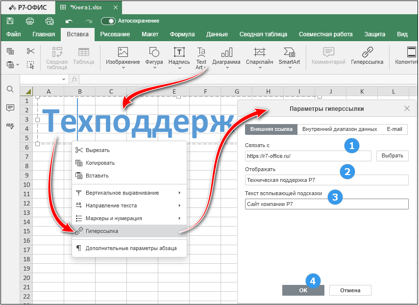This screenshot has height=305, width=419.
Task: Expand Маркеры и нумерация submenu
Action: (129, 218)
